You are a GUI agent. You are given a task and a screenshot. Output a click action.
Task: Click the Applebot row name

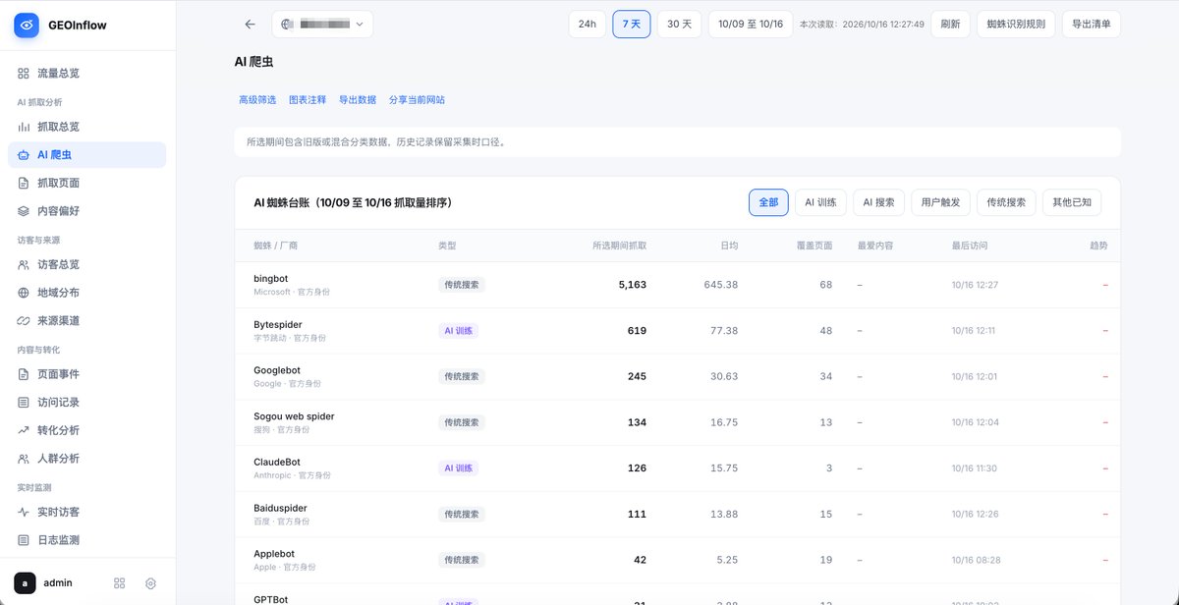point(274,554)
